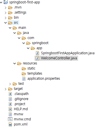Select the .gitignore file name
Screen dimensions: 103x130
[21, 99]
